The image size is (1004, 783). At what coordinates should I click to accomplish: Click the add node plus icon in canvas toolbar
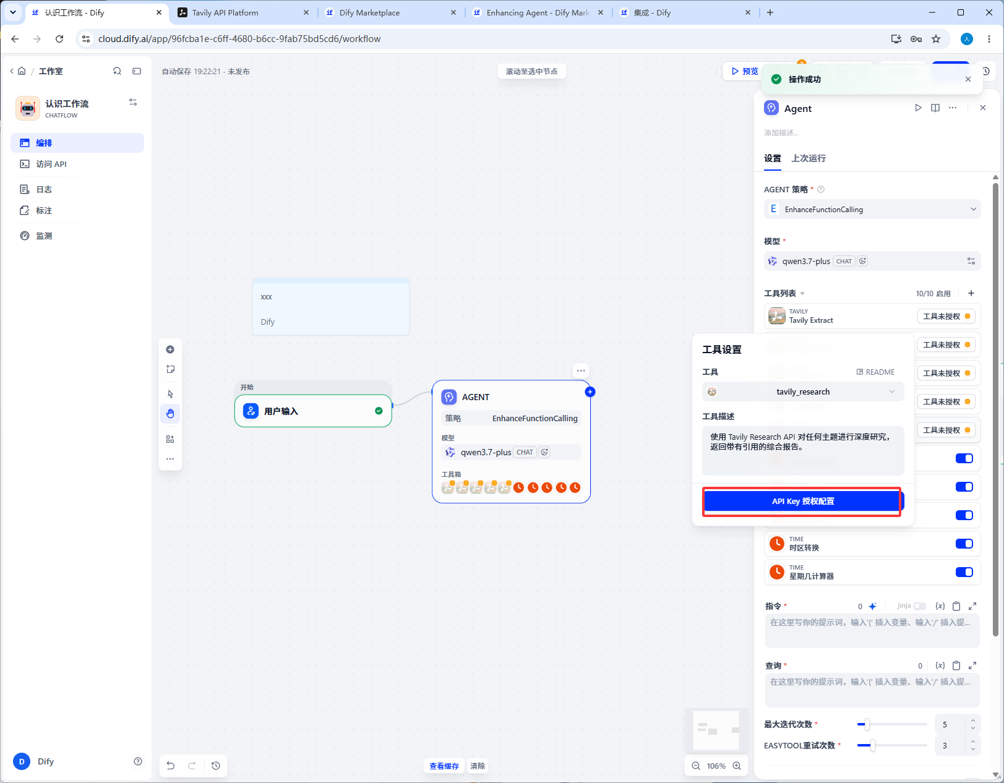click(x=170, y=349)
